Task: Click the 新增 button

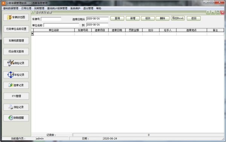Action: pos(133,18)
